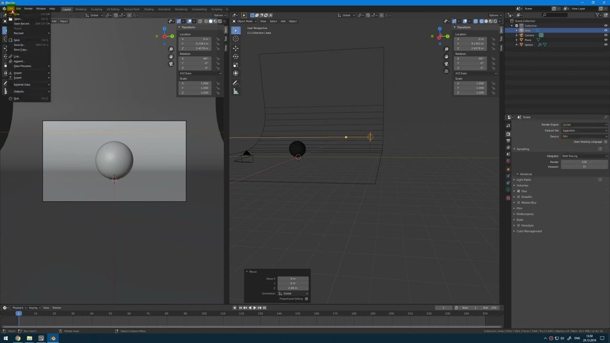Viewport: 610px width, 343px height.
Task: Hide the Plane object in outliner
Action: coord(606,40)
